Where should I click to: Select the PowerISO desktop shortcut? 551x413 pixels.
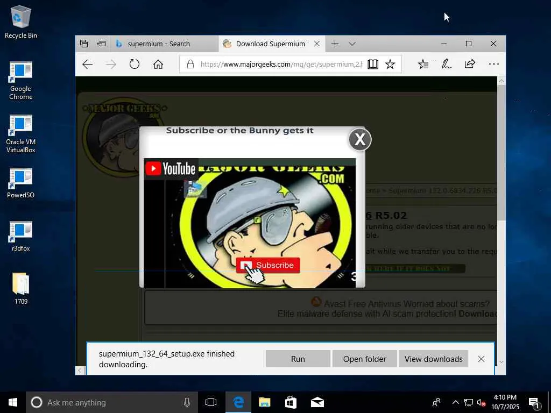pos(21,183)
